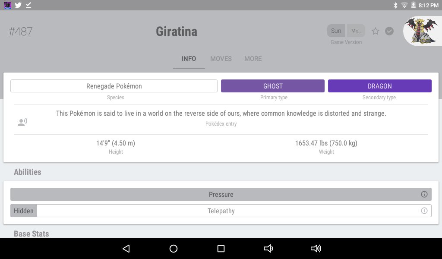Tap the height value 14'9" (4.50 m)
The image size is (442, 259).
click(x=116, y=143)
